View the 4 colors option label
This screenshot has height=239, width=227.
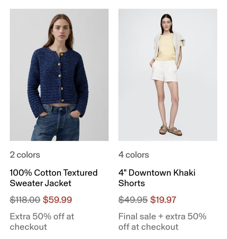[x=134, y=155]
